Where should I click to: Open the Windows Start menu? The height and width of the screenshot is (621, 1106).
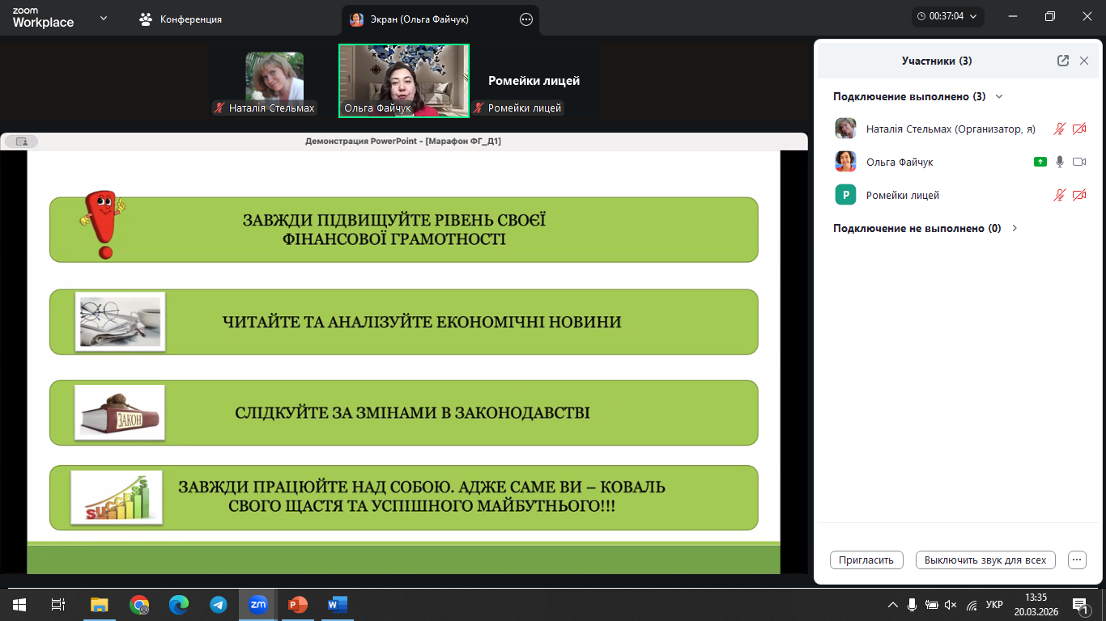(x=19, y=604)
